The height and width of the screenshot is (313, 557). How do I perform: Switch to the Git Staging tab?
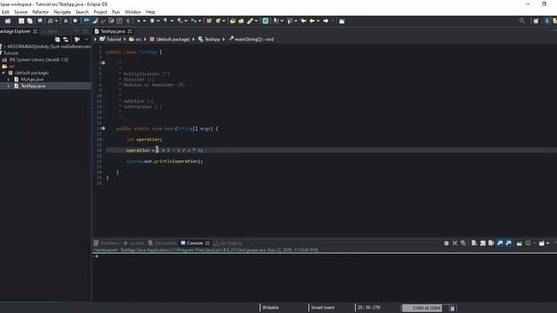tap(228, 243)
